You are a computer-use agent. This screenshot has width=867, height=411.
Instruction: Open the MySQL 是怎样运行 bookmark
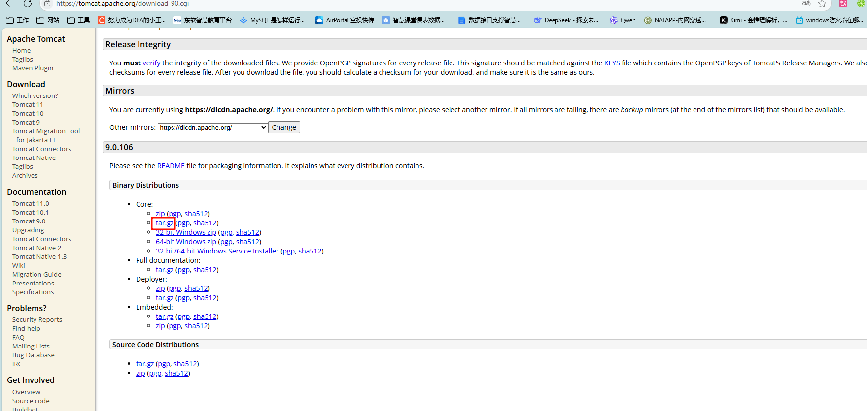tap(272, 20)
